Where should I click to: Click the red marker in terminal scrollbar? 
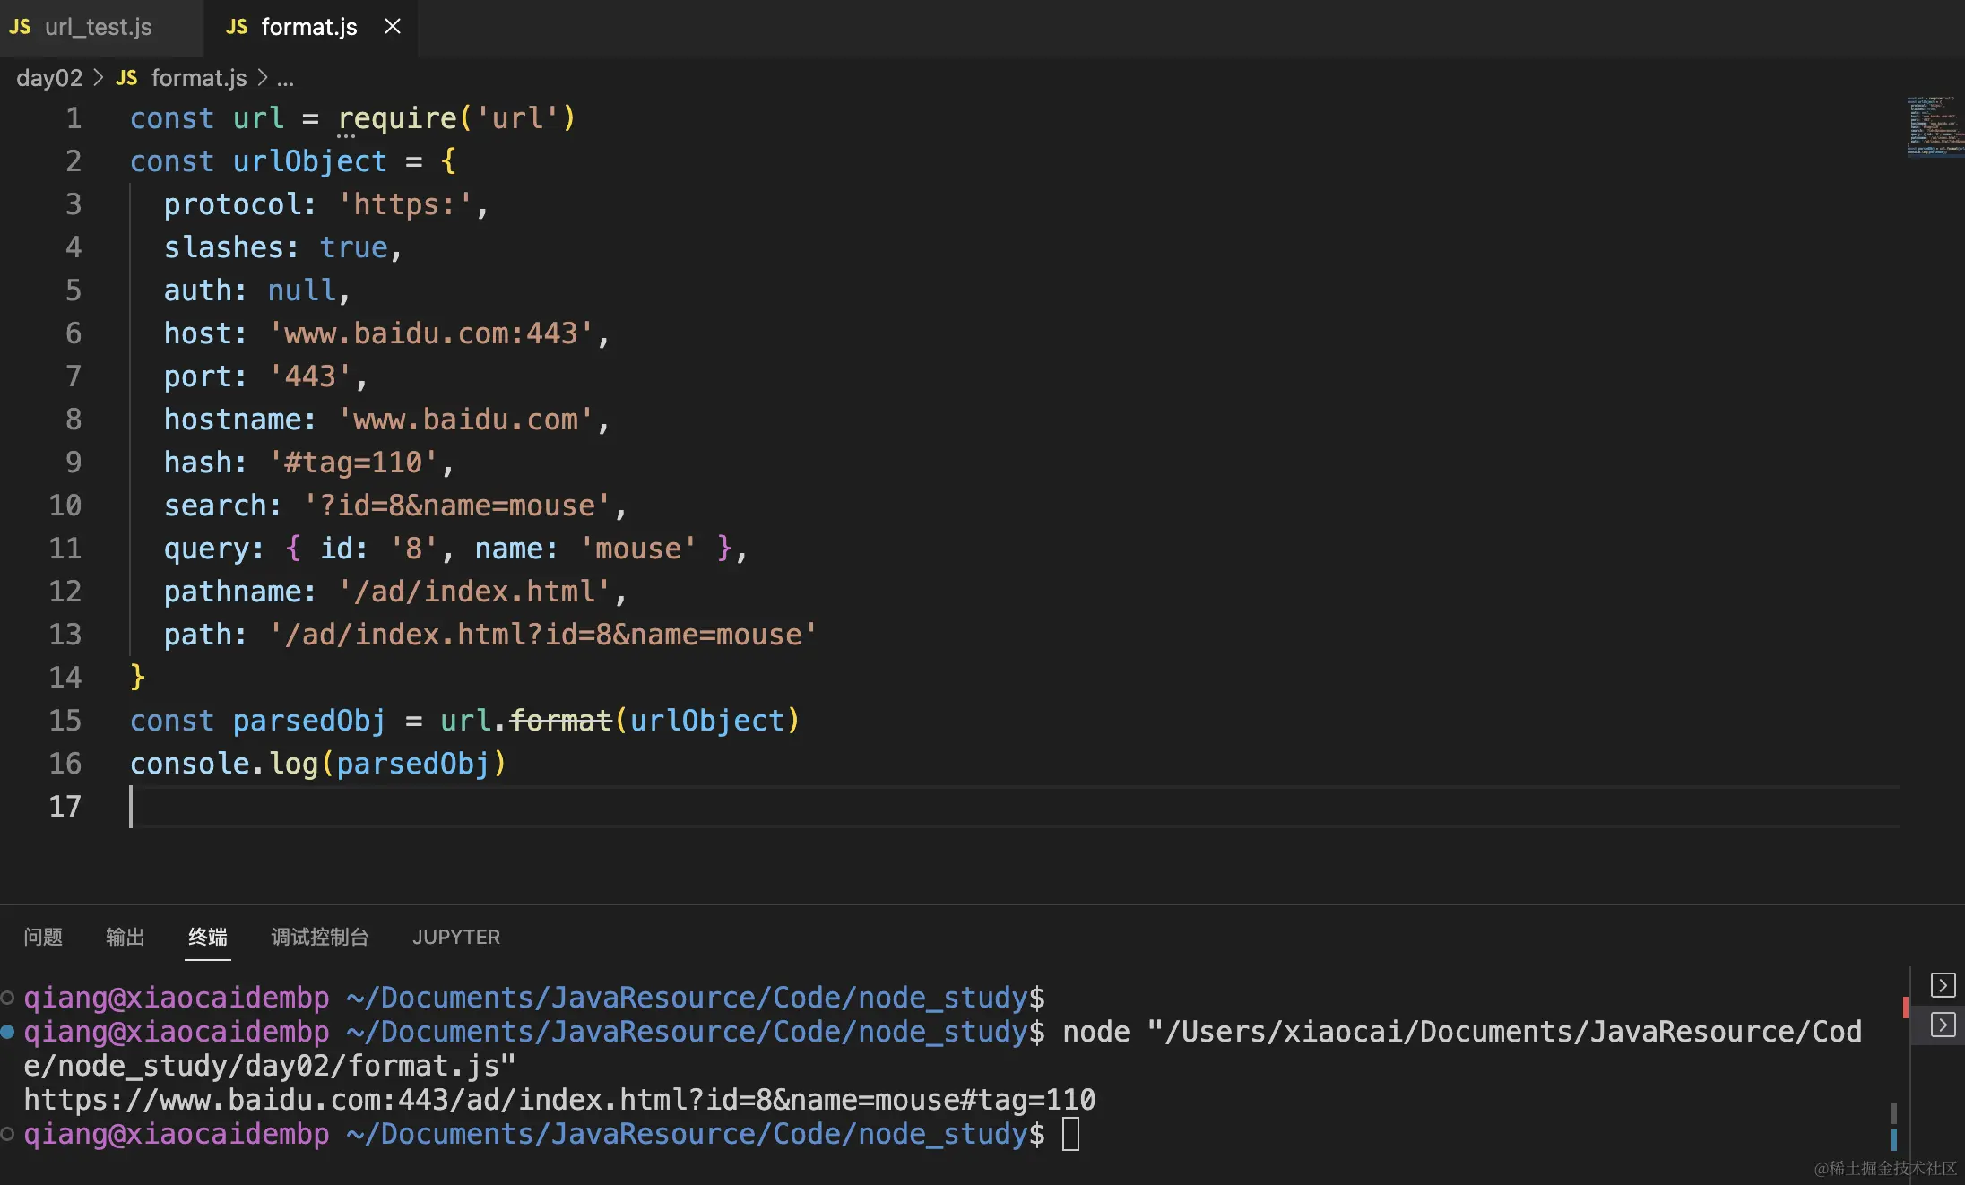click(1905, 1007)
